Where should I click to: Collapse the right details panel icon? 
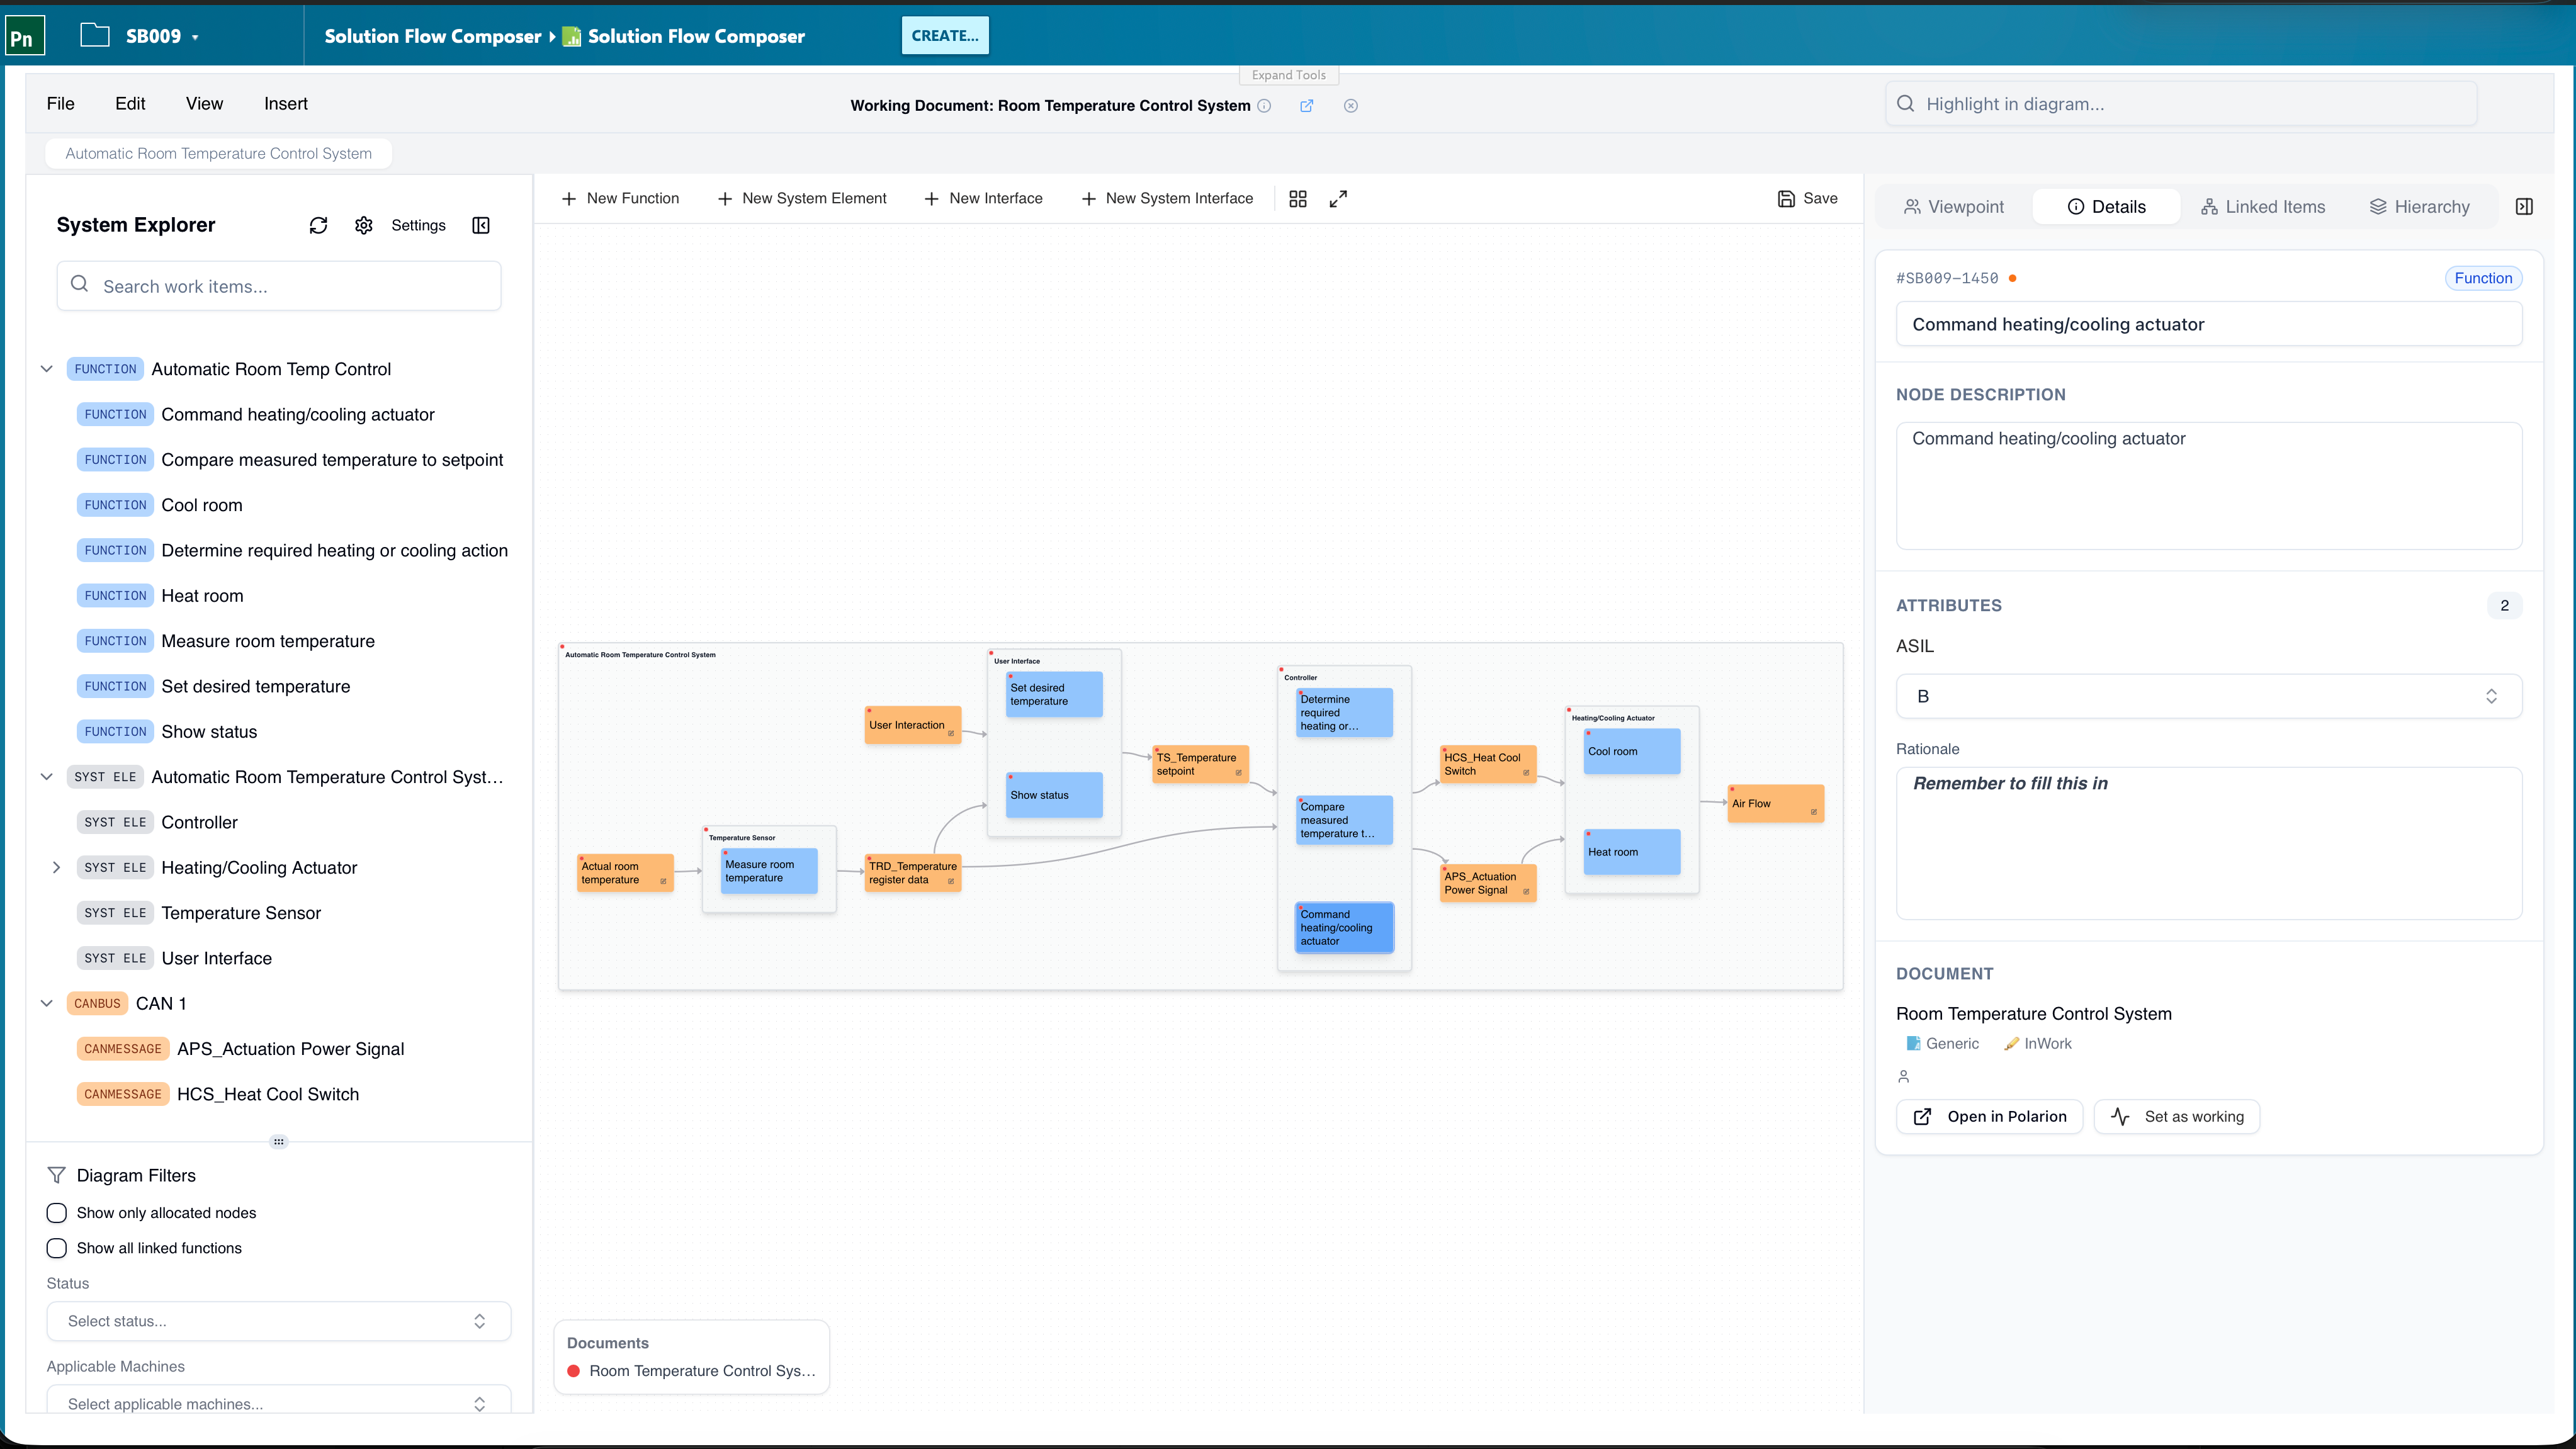tap(2524, 207)
